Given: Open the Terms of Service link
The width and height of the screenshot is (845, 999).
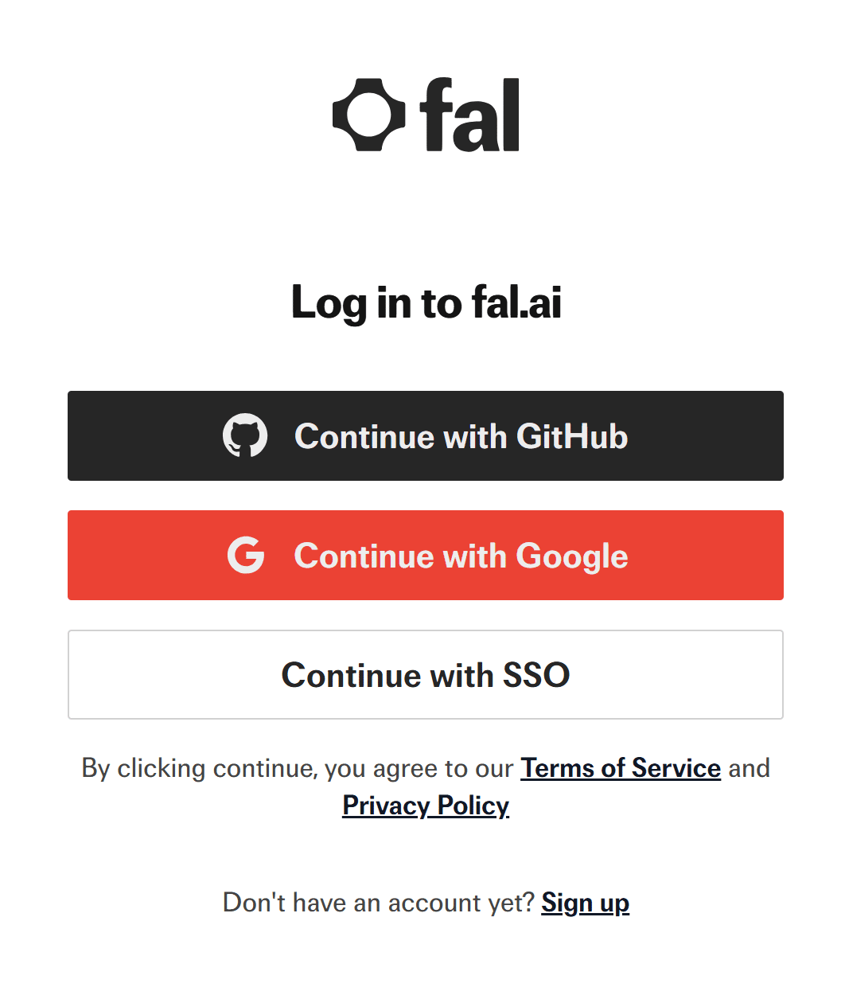Looking at the screenshot, I should pos(620,768).
